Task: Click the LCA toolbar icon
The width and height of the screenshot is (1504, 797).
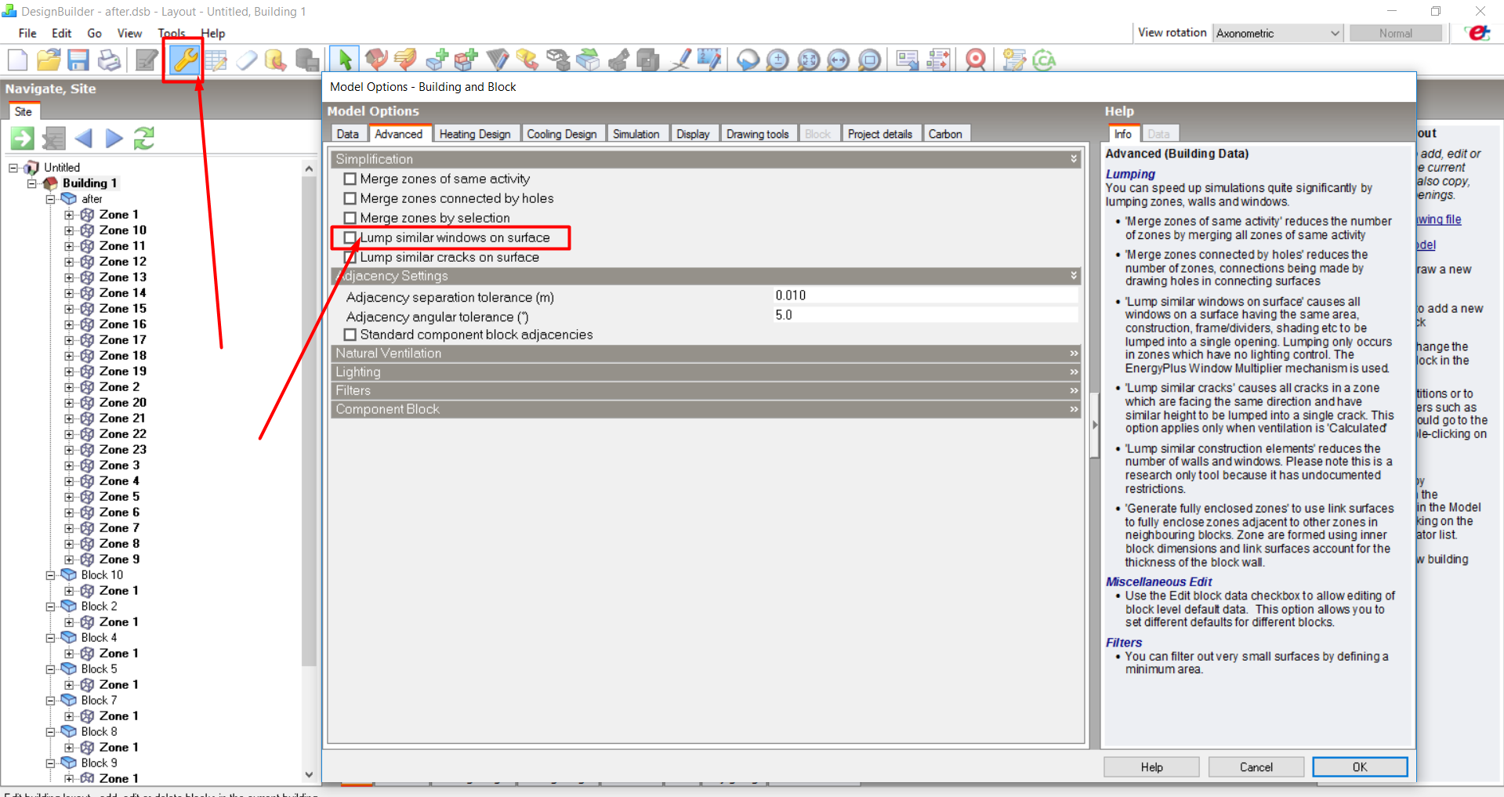Action: coord(1045,60)
